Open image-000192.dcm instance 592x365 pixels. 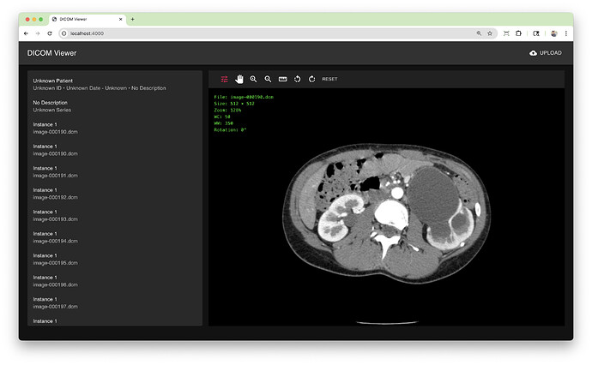click(115, 194)
